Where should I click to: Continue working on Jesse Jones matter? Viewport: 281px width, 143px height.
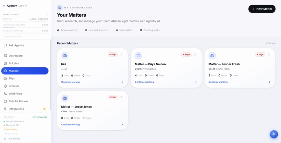coord(71,125)
